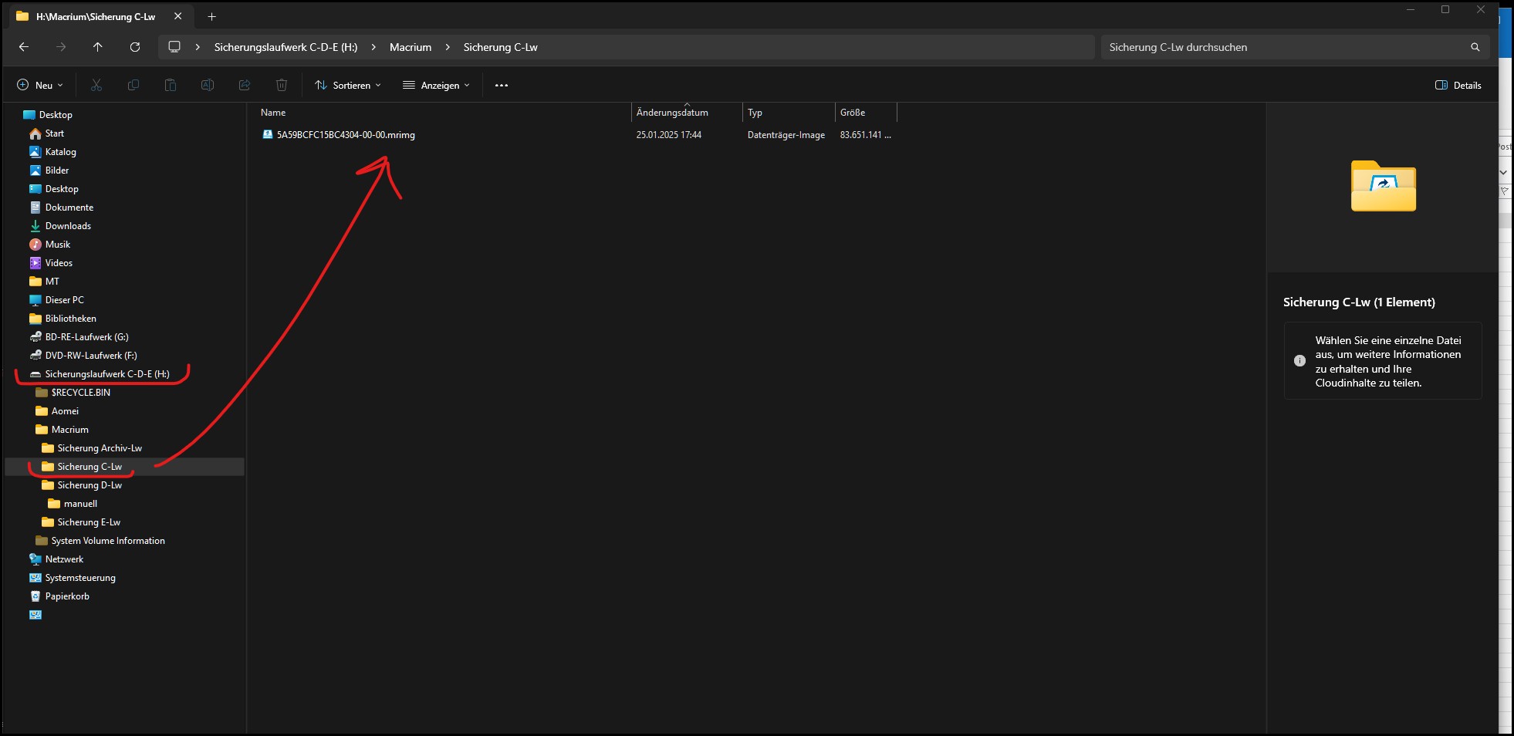The height and width of the screenshot is (736, 1514).
Task: Expand chevron after Macrium in address bar
Action: point(448,47)
